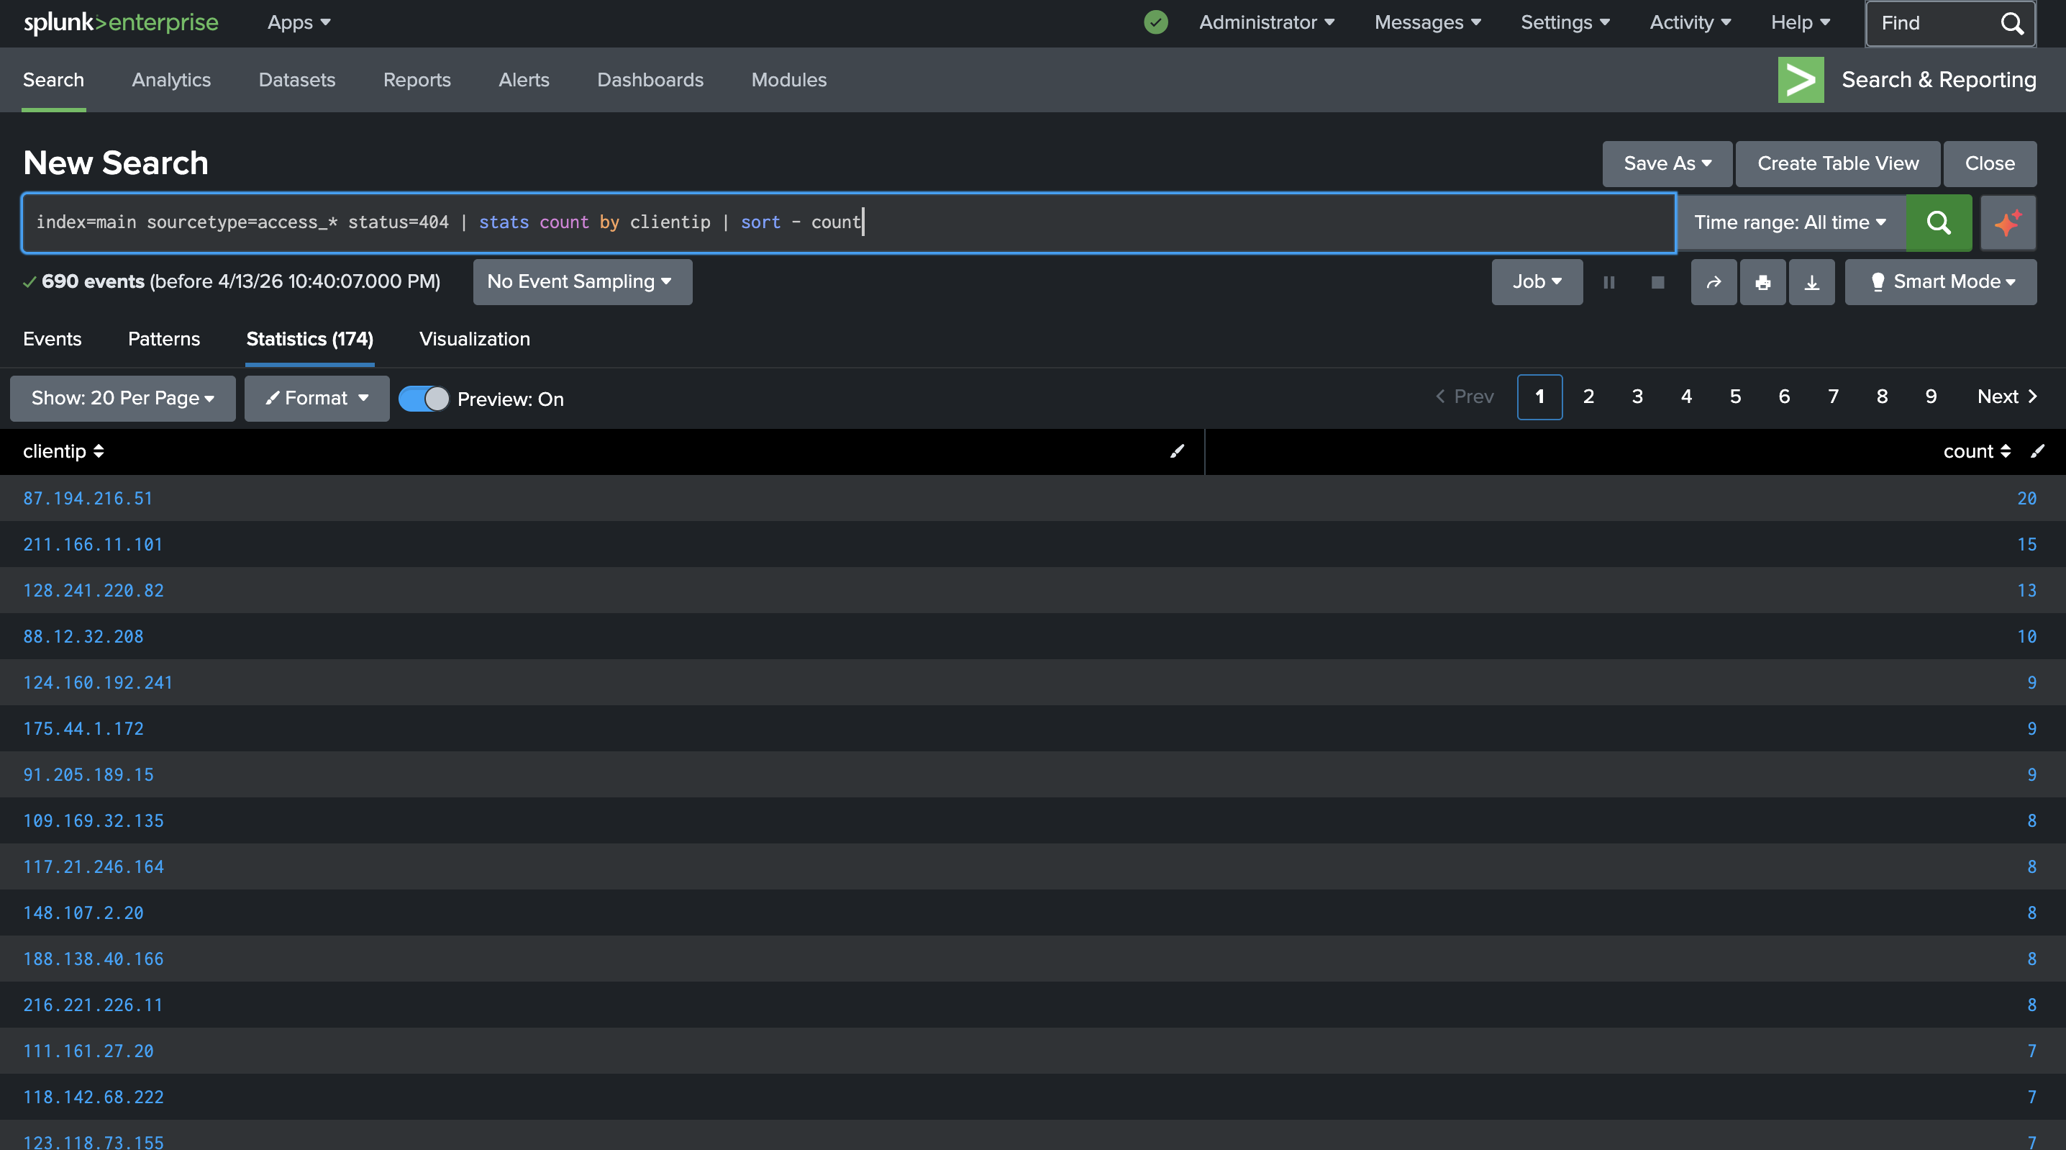
Task: Expand the No Event Sampling dropdown
Action: click(x=581, y=281)
